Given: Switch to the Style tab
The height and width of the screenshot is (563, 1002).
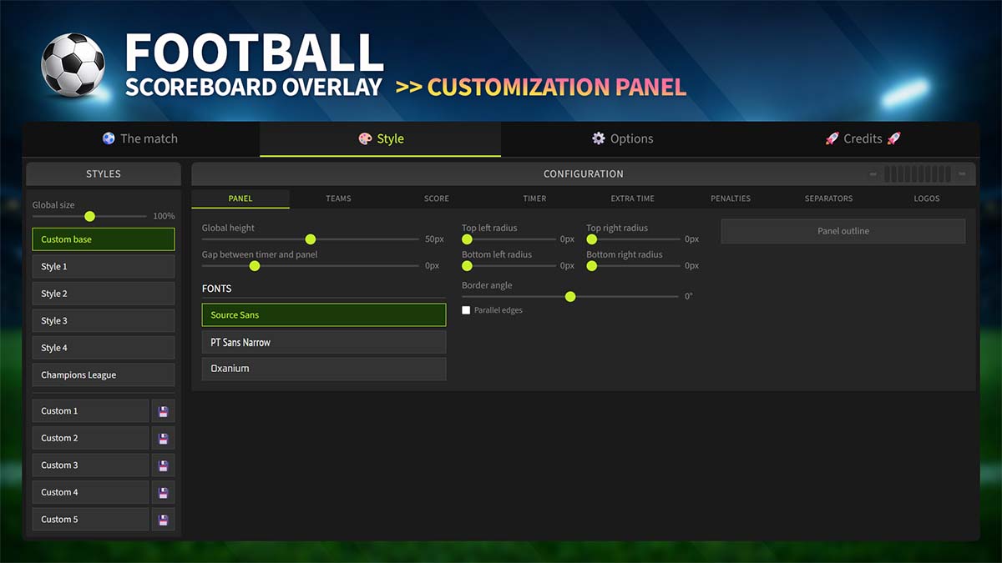Looking at the screenshot, I should click(381, 139).
